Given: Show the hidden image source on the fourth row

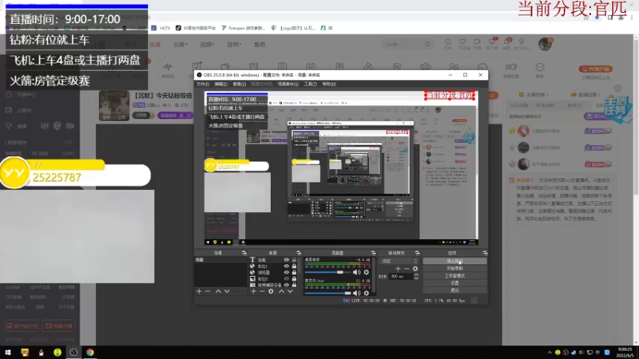Looking at the screenshot, I should [x=287, y=278].
